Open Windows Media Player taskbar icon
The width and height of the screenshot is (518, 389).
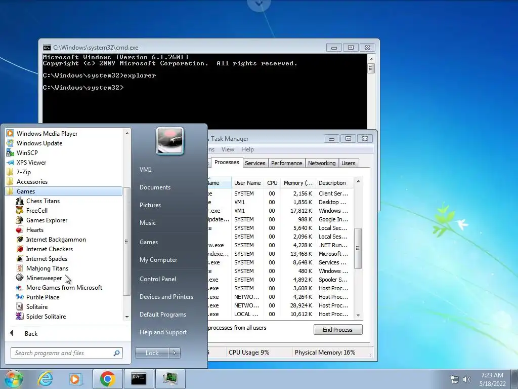tap(76, 379)
